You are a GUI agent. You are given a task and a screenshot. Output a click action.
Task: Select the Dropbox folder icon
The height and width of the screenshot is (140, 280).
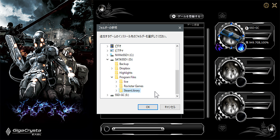coord(116,68)
